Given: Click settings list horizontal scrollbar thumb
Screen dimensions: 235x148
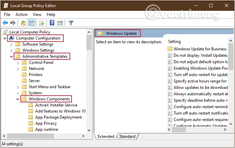Looking at the screenshot, I should point(179,129).
